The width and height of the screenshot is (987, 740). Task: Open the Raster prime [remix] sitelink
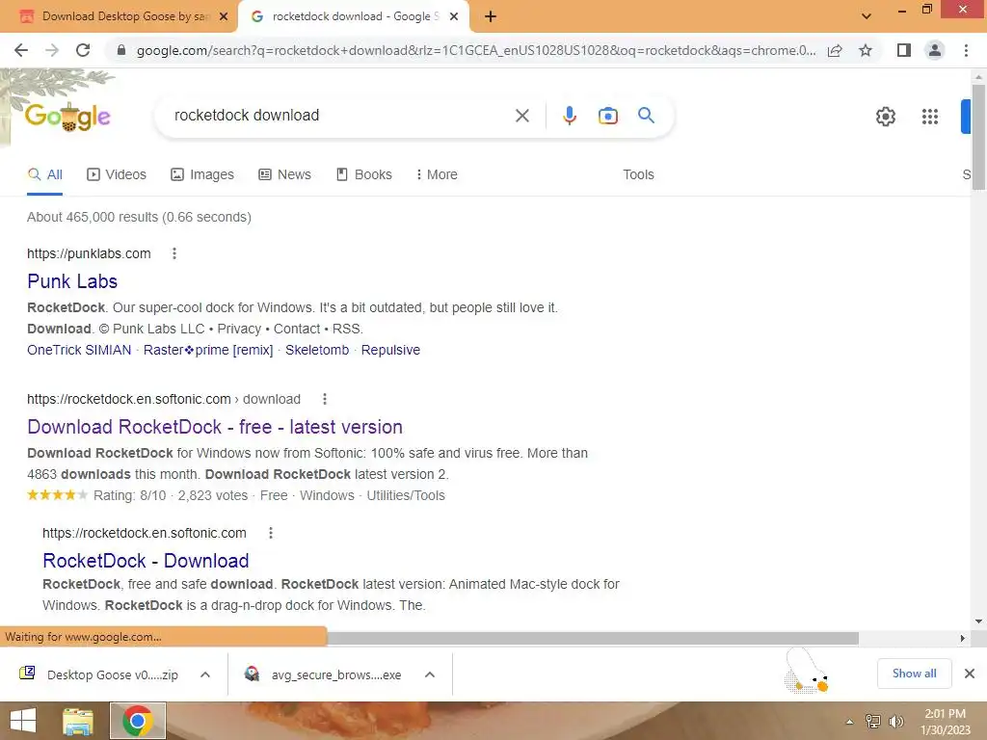208,350
